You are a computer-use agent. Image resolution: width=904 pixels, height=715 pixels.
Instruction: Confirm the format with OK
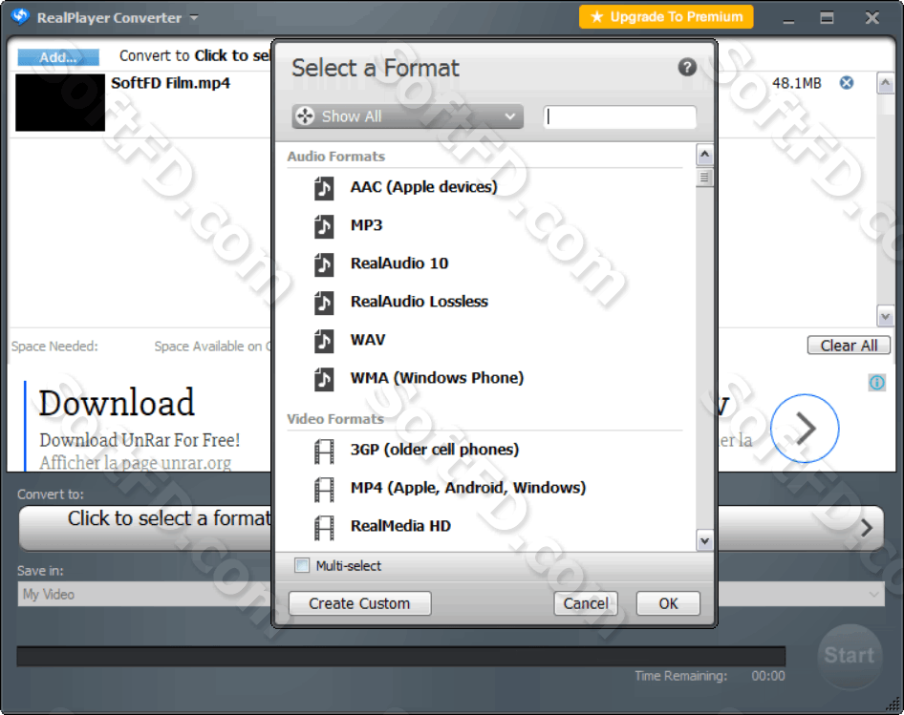click(668, 603)
